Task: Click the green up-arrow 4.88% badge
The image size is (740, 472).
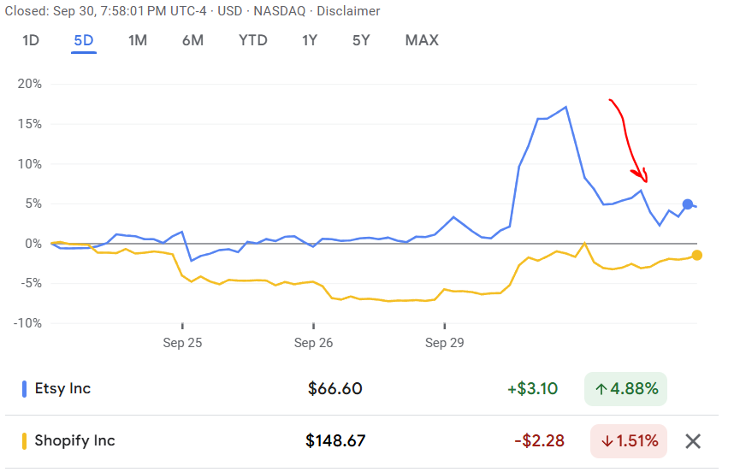Action: [x=626, y=389]
